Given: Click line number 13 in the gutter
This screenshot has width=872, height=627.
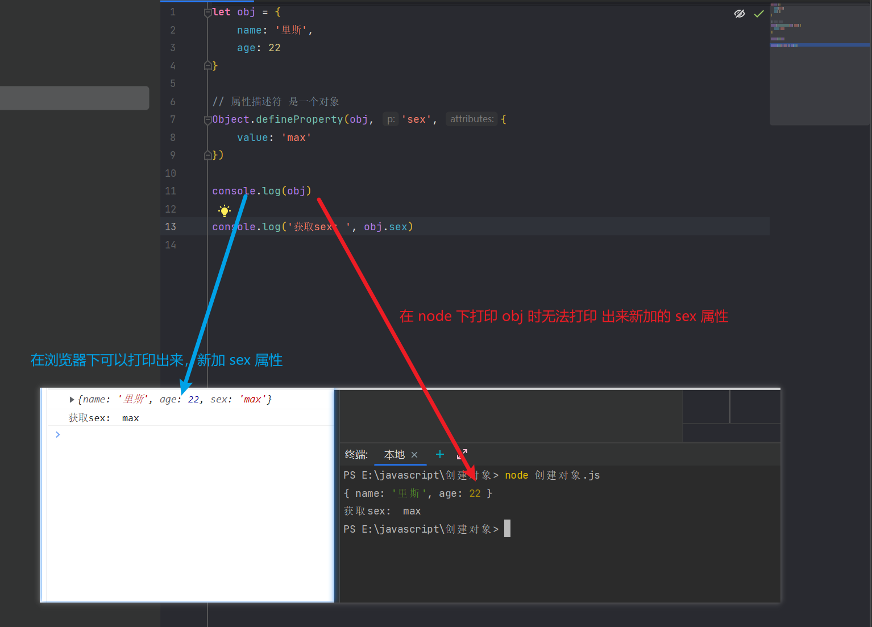Looking at the screenshot, I should [x=171, y=227].
